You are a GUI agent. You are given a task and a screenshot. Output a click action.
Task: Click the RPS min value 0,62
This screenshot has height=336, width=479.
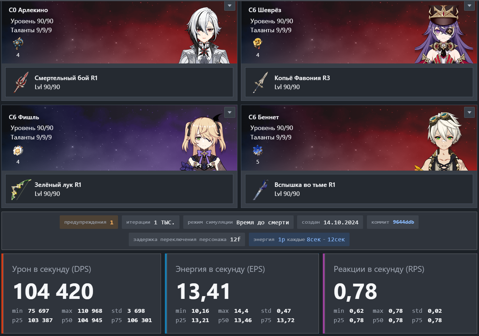click(357, 311)
